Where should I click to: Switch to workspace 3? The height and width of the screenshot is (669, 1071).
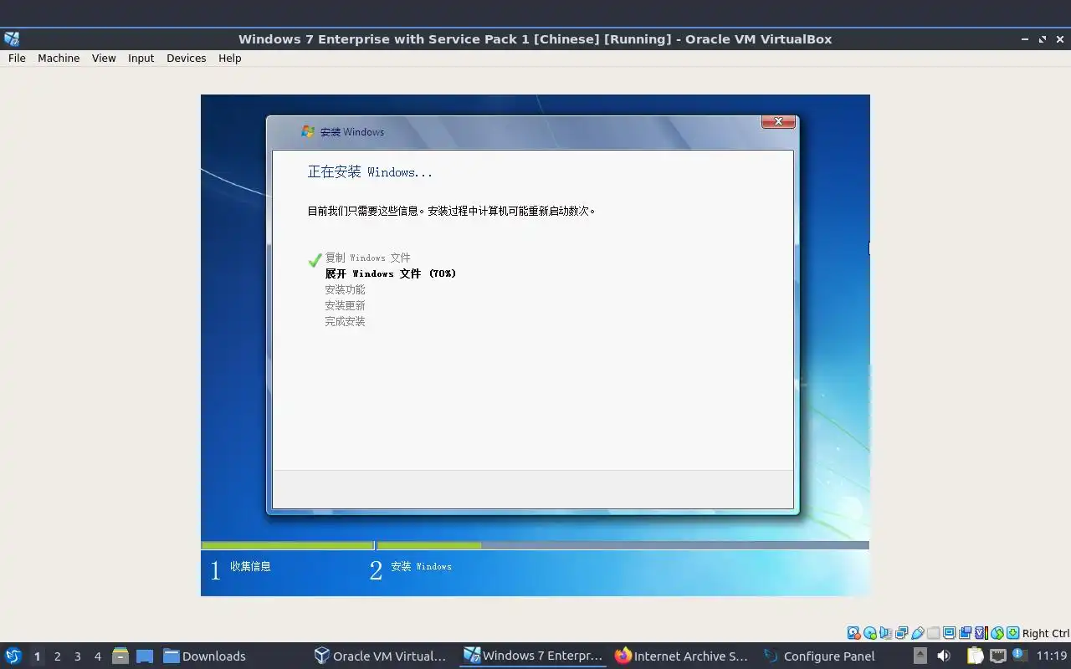click(x=77, y=656)
